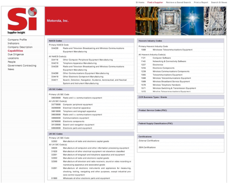The image size is (228, 183).
Task: Select UK SIC code 51860 row
Action: click(91, 178)
